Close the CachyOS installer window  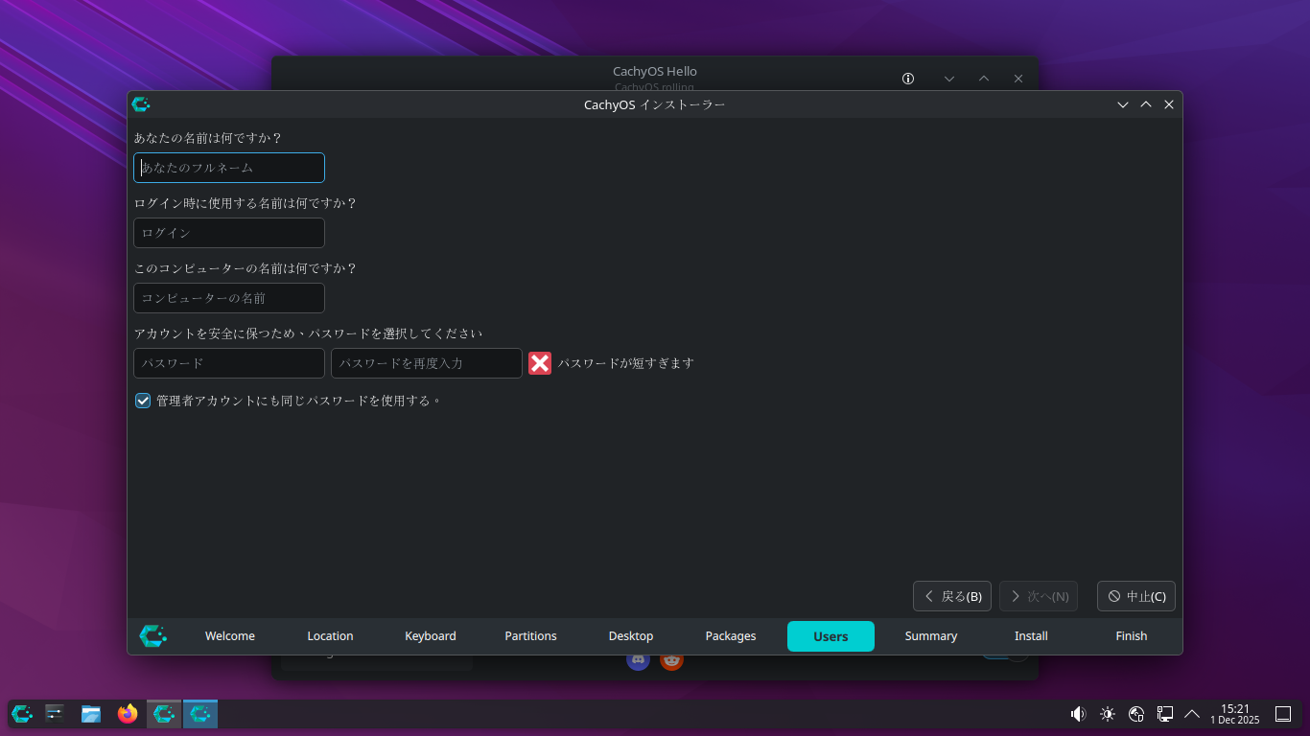coord(1169,104)
